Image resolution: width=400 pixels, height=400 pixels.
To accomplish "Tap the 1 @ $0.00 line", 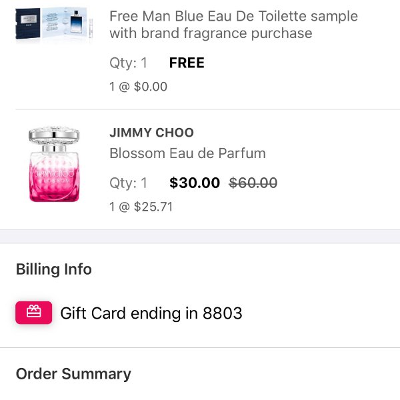I will click(x=138, y=87).
